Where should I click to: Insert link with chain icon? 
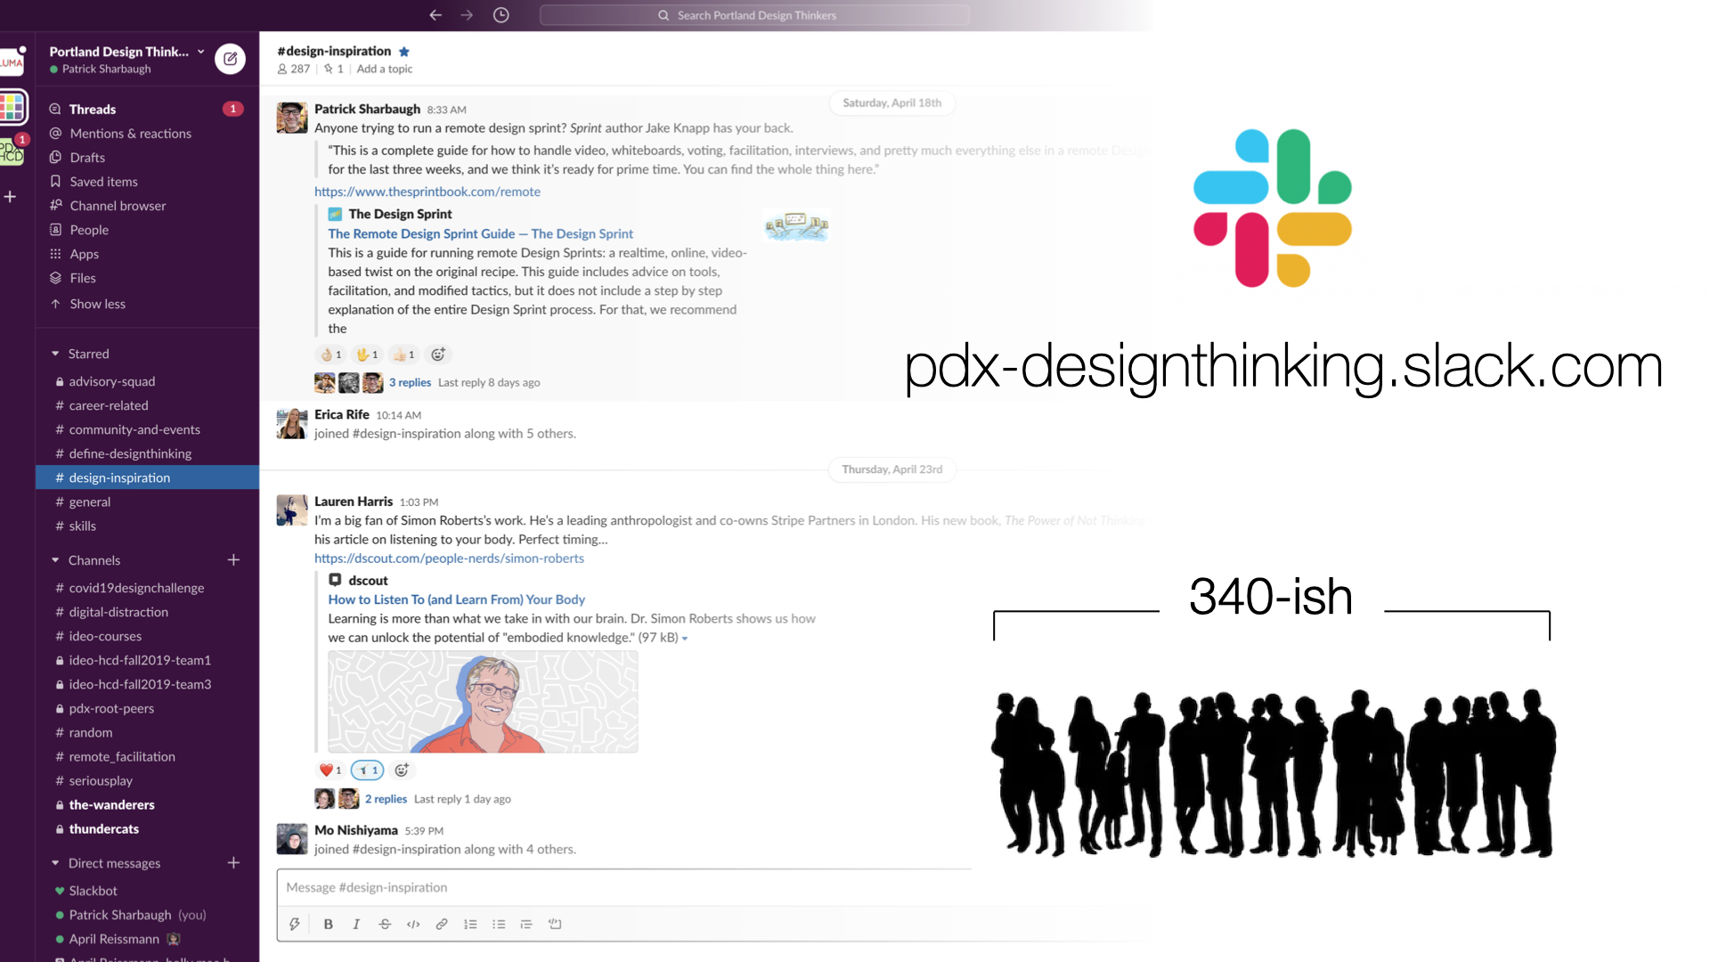(442, 924)
